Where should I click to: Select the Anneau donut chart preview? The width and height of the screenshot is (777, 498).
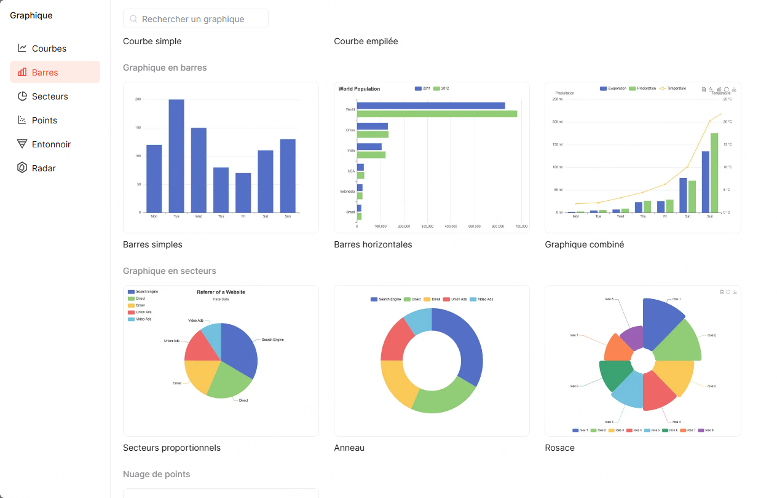432,361
